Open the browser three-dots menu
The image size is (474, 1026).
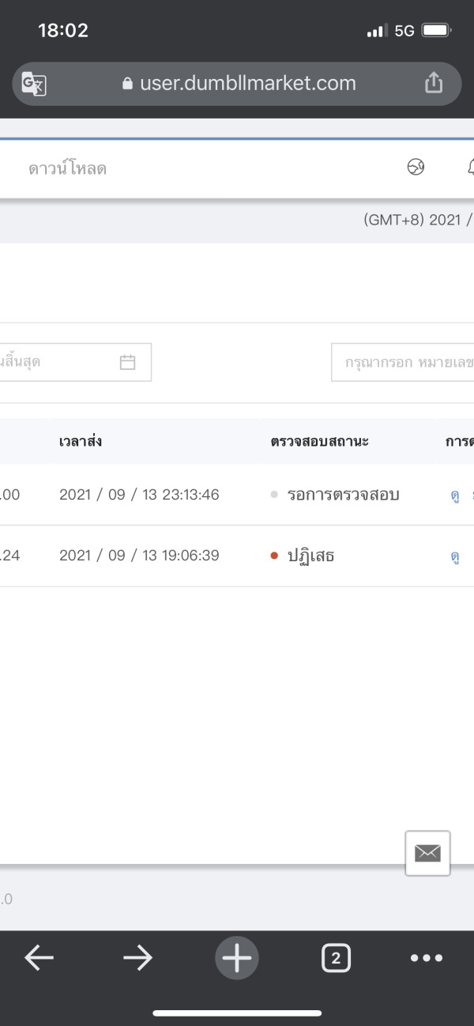point(427,958)
